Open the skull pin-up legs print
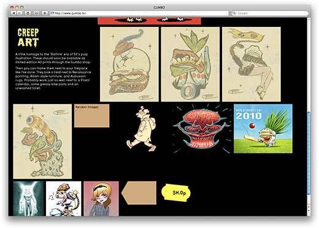 pos(252,64)
